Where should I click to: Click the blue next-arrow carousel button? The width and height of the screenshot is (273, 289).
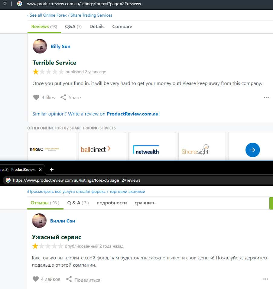pos(252,150)
